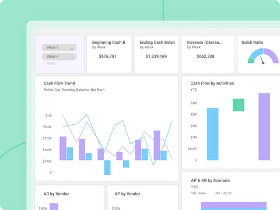Screen dimensions: 280x210
Task: Select the Quick Ratio title
Action: click(x=252, y=42)
